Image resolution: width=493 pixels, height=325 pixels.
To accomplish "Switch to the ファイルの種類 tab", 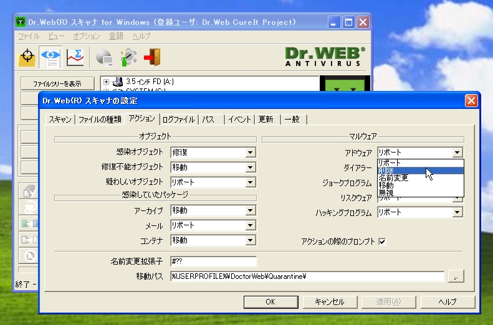I will click(x=100, y=120).
